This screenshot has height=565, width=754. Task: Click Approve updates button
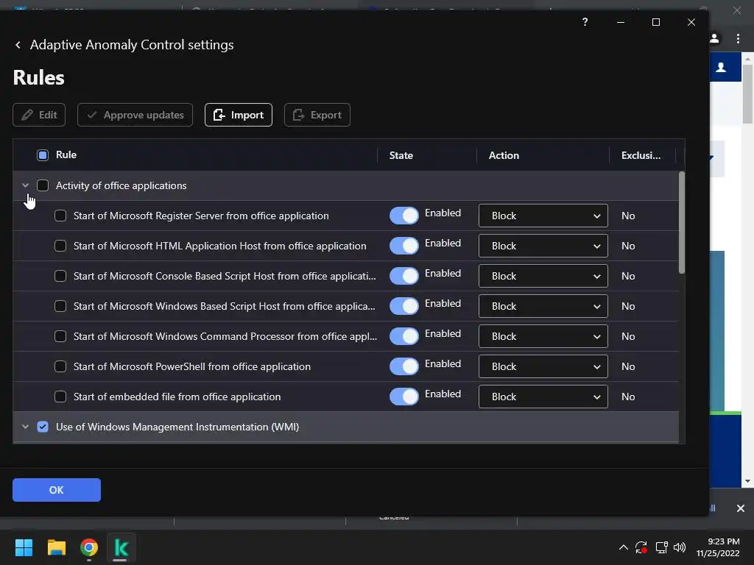point(135,115)
